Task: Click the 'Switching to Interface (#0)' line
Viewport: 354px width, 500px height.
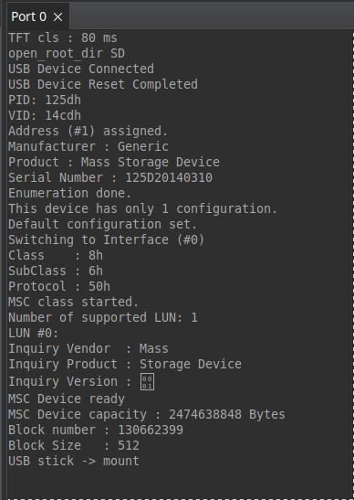Action: [x=107, y=239]
